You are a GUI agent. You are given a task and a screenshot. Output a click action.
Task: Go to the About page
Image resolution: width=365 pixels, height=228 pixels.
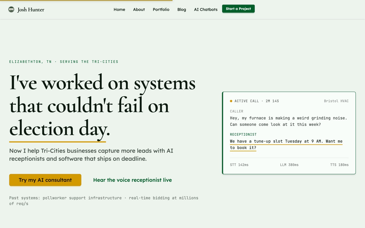coord(139,9)
